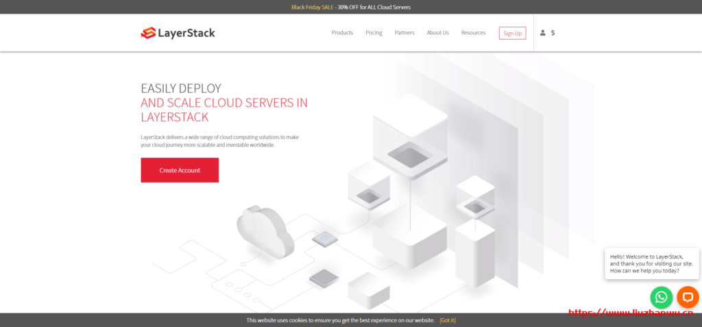
Task: Open the orange live chat icon
Action: [x=687, y=297]
